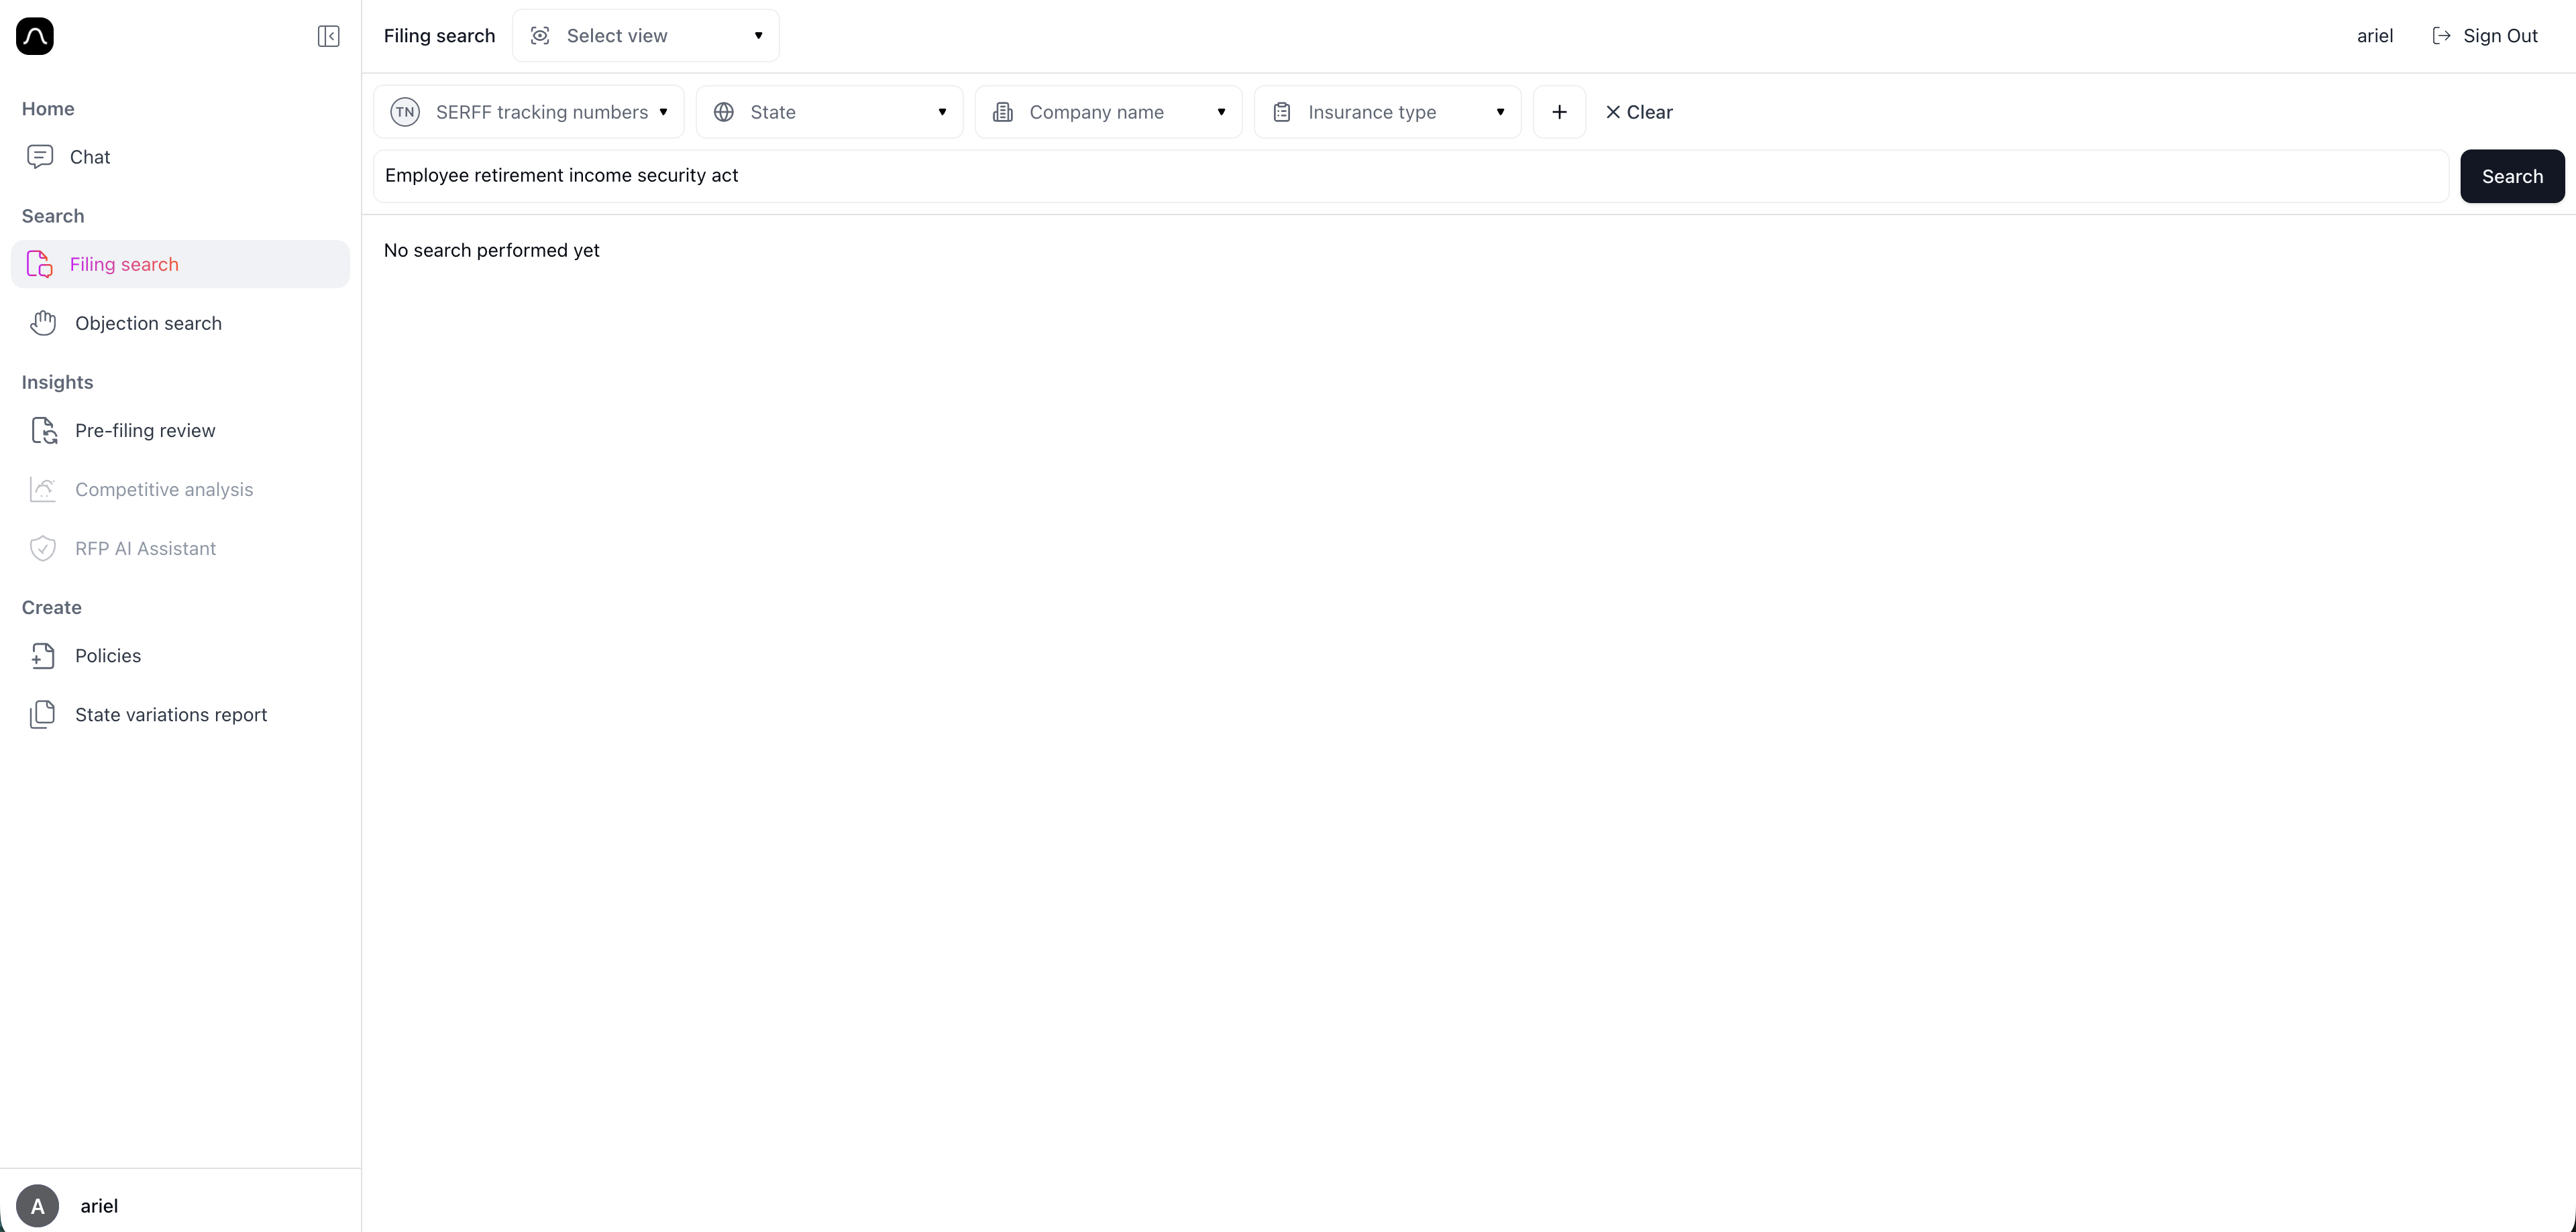Expand the State filter dropdown
Viewport: 2576px width, 1232px height.
tap(941, 112)
